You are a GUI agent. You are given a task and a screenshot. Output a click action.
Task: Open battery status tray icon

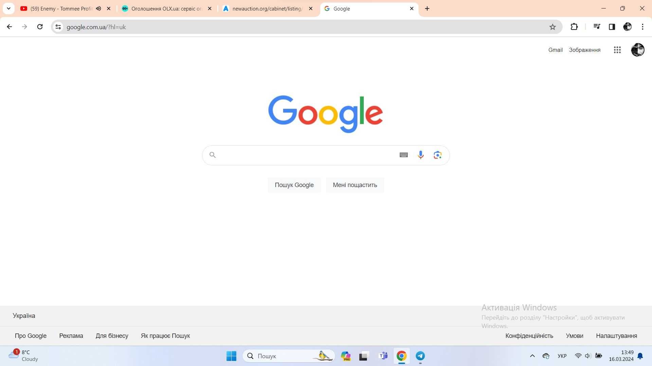click(599, 356)
